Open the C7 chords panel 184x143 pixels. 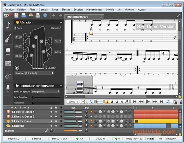click(x=8, y=76)
